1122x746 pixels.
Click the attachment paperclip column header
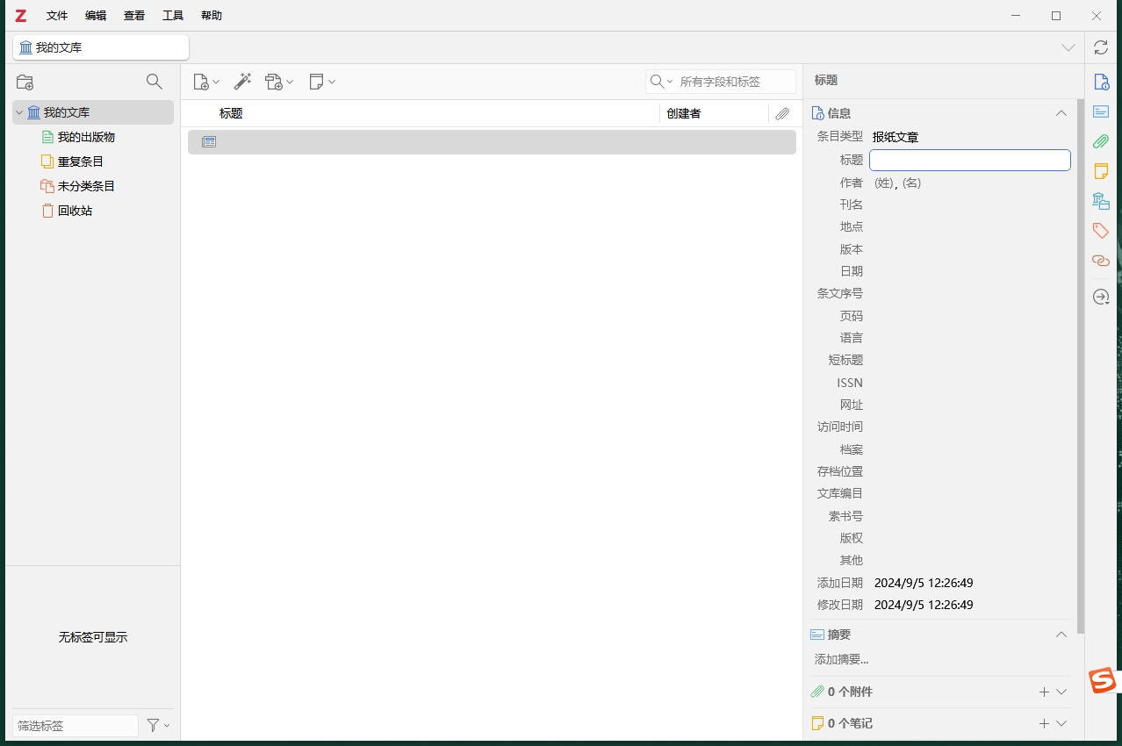782,113
